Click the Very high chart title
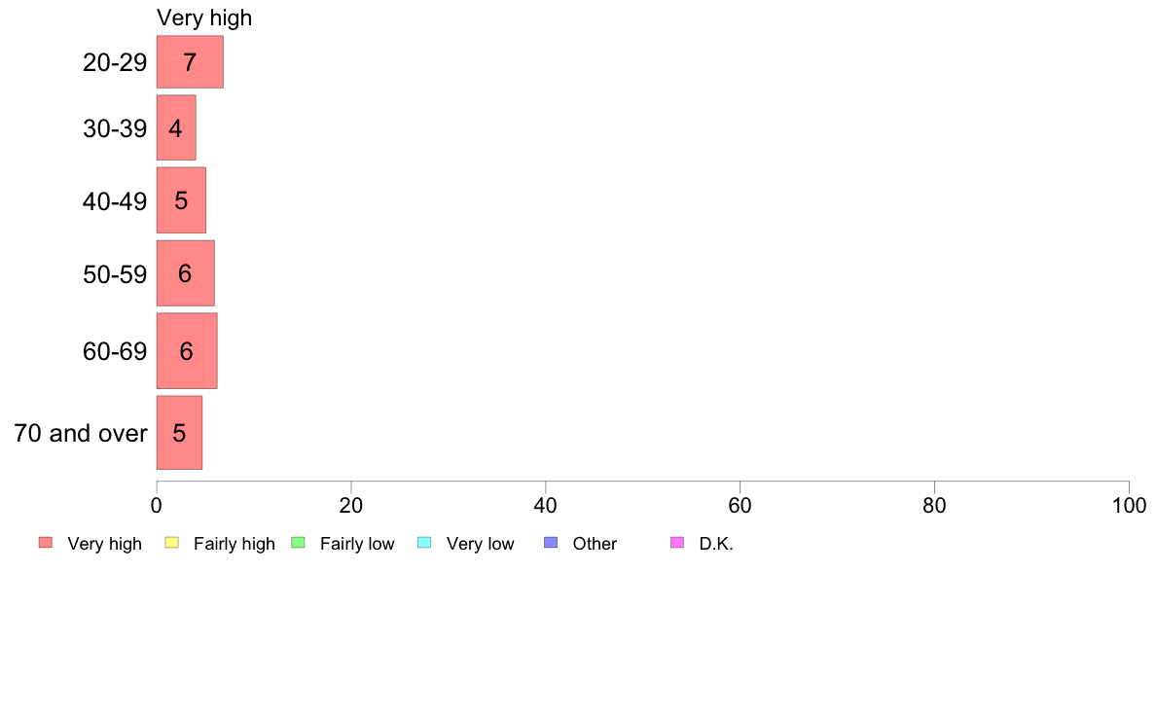 [204, 18]
